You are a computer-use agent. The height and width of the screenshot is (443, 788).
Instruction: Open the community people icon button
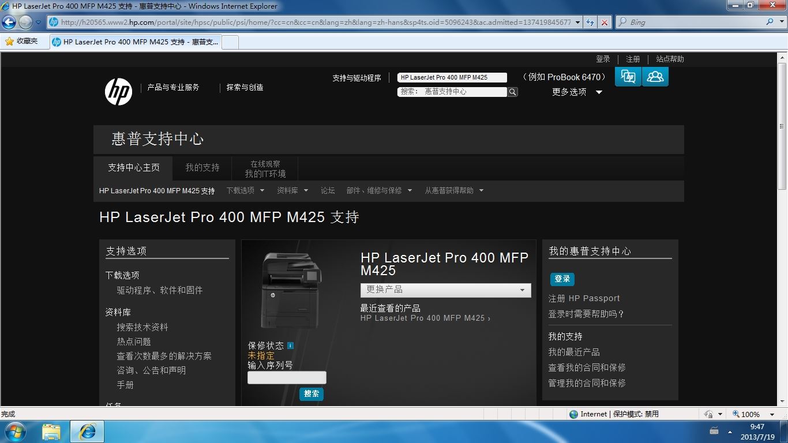pos(655,77)
